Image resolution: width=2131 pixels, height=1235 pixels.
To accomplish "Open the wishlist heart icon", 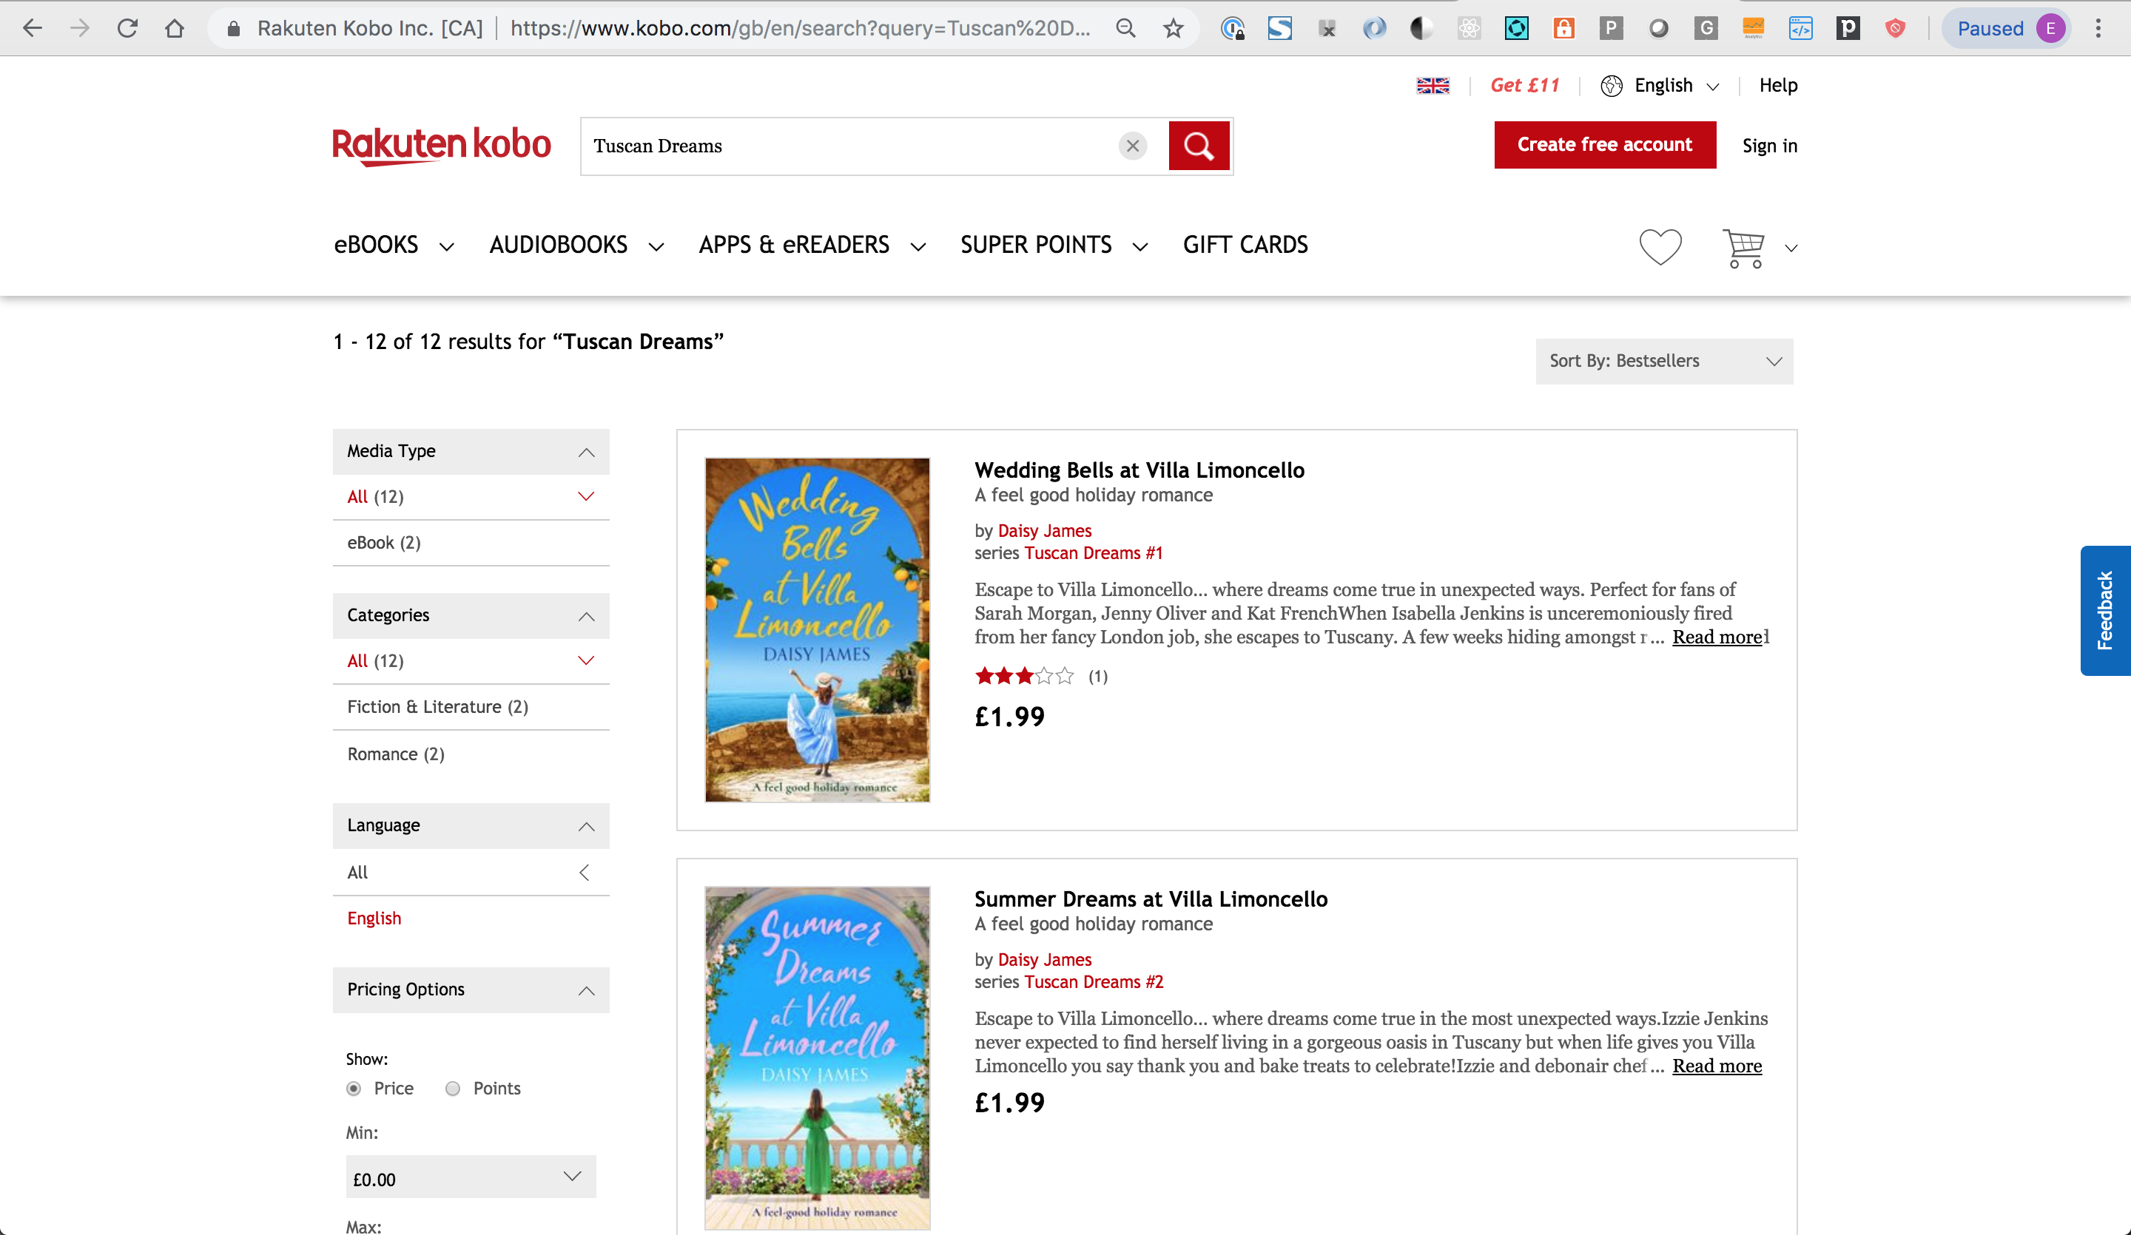I will click(1660, 246).
